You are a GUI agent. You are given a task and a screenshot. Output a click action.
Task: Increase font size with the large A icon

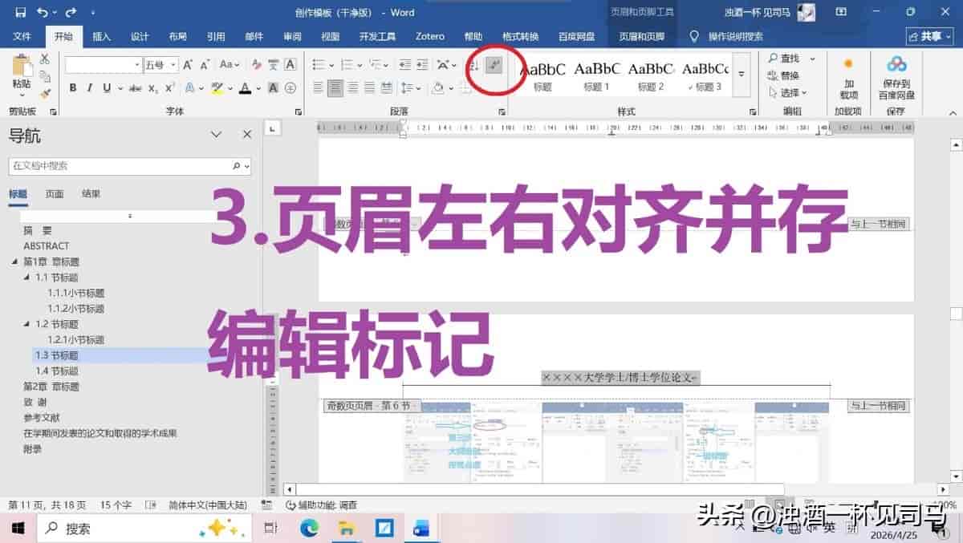(x=187, y=65)
